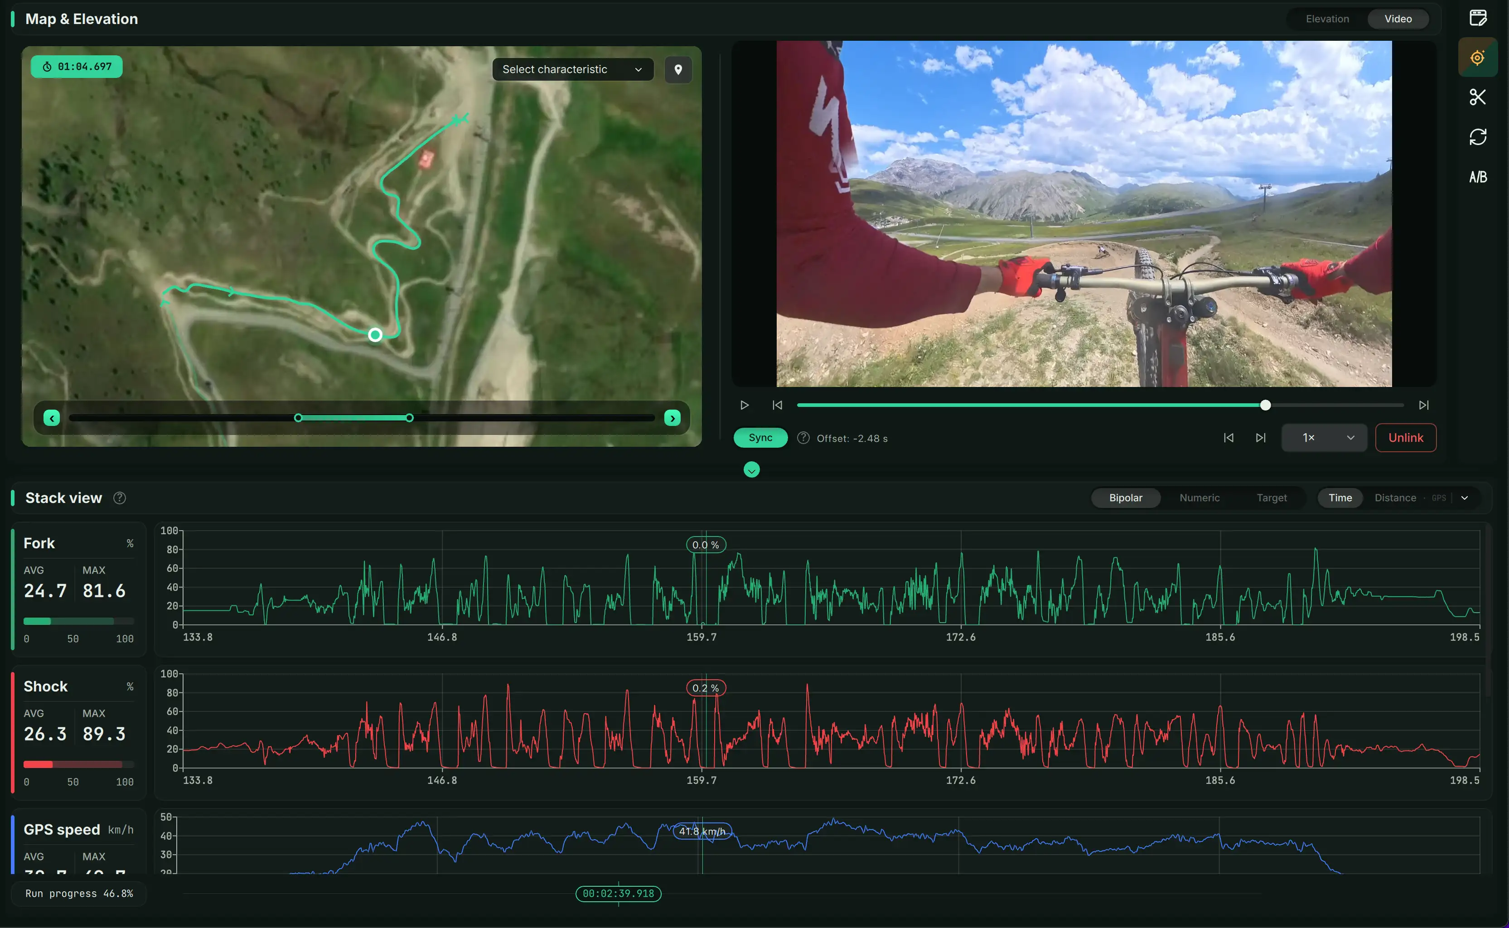Open the 1× playback speed dropdown

tap(1324, 438)
